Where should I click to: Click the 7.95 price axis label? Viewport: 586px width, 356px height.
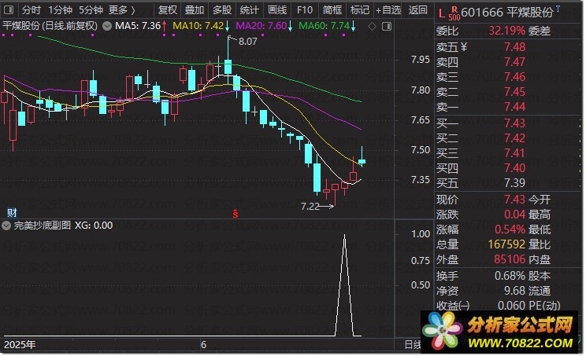(x=421, y=60)
